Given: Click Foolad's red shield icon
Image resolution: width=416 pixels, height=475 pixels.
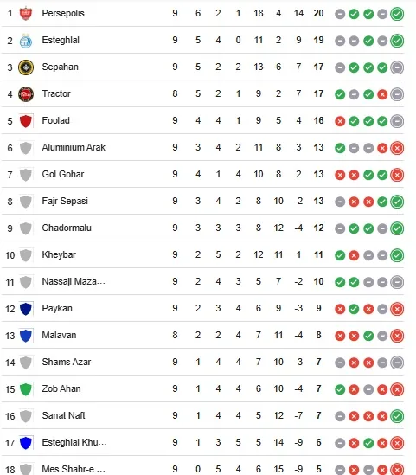Looking at the screenshot, I should pyautogui.click(x=26, y=121).
